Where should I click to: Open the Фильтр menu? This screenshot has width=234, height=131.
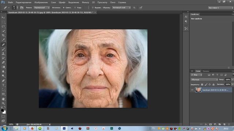click(85, 3)
